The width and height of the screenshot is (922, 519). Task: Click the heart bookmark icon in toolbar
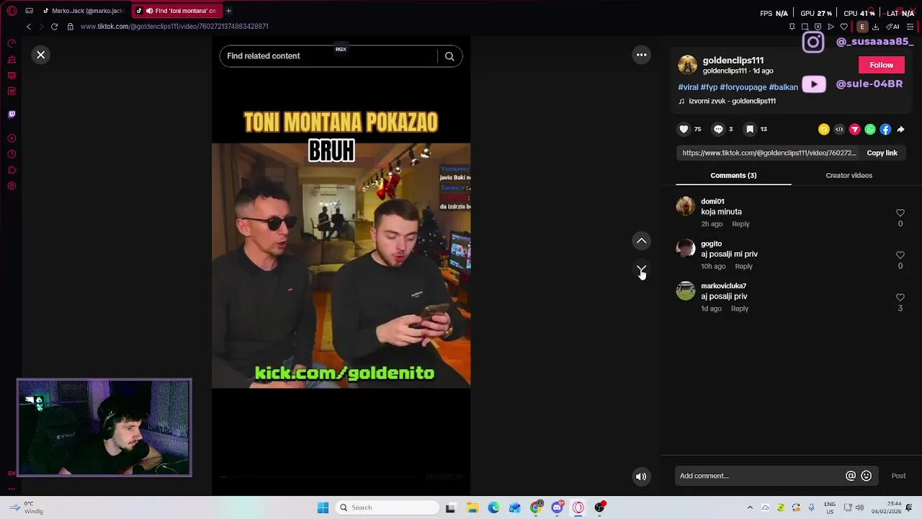pyautogui.click(x=844, y=27)
